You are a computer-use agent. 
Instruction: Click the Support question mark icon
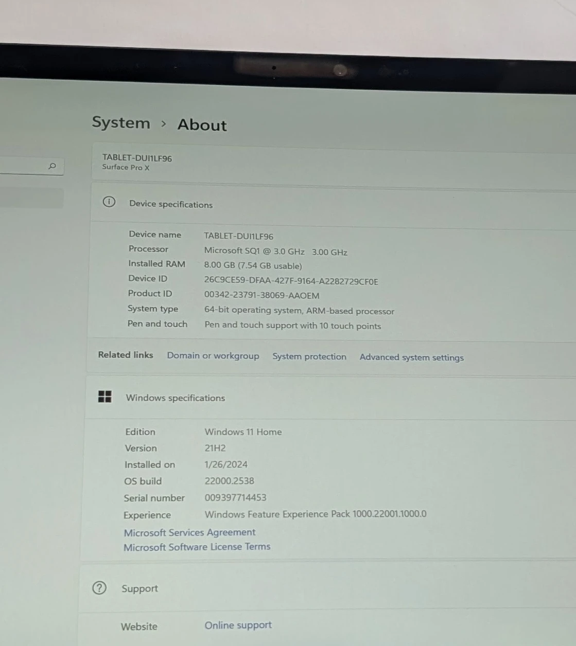coord(99,587)
